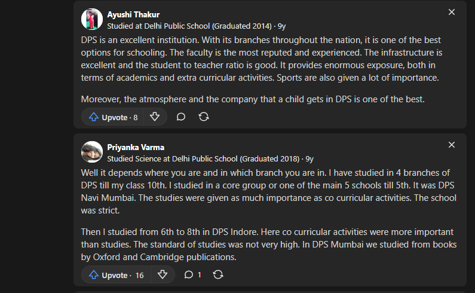The width and height of the screenshot is (475, 293).
Task: Click the 9y timestamp on Priyanka's answer
Action: coord(309,159)
